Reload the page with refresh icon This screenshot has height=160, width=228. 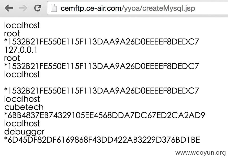pyautogui.click(x=38, y=8)
